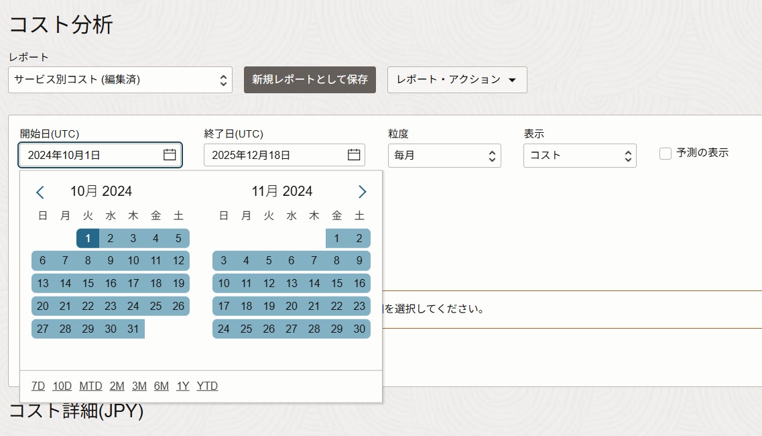
Task: Apply the 3M quick range
Action: tap(139, 386)
